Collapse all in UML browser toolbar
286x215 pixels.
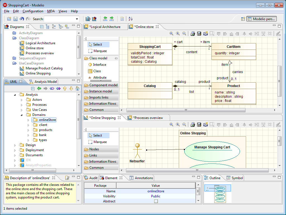33,89
